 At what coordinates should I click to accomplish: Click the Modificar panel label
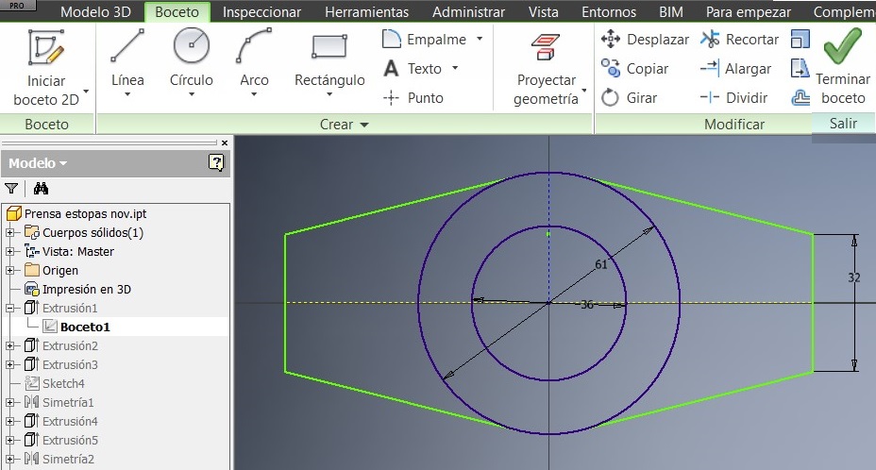(734, 124)
